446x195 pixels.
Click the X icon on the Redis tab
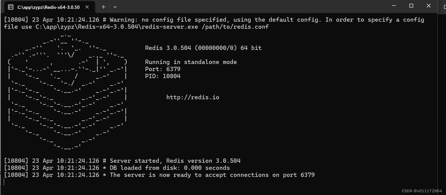coord(87,7)
